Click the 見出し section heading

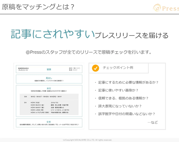pyautogui.click(x=49, y=78)
